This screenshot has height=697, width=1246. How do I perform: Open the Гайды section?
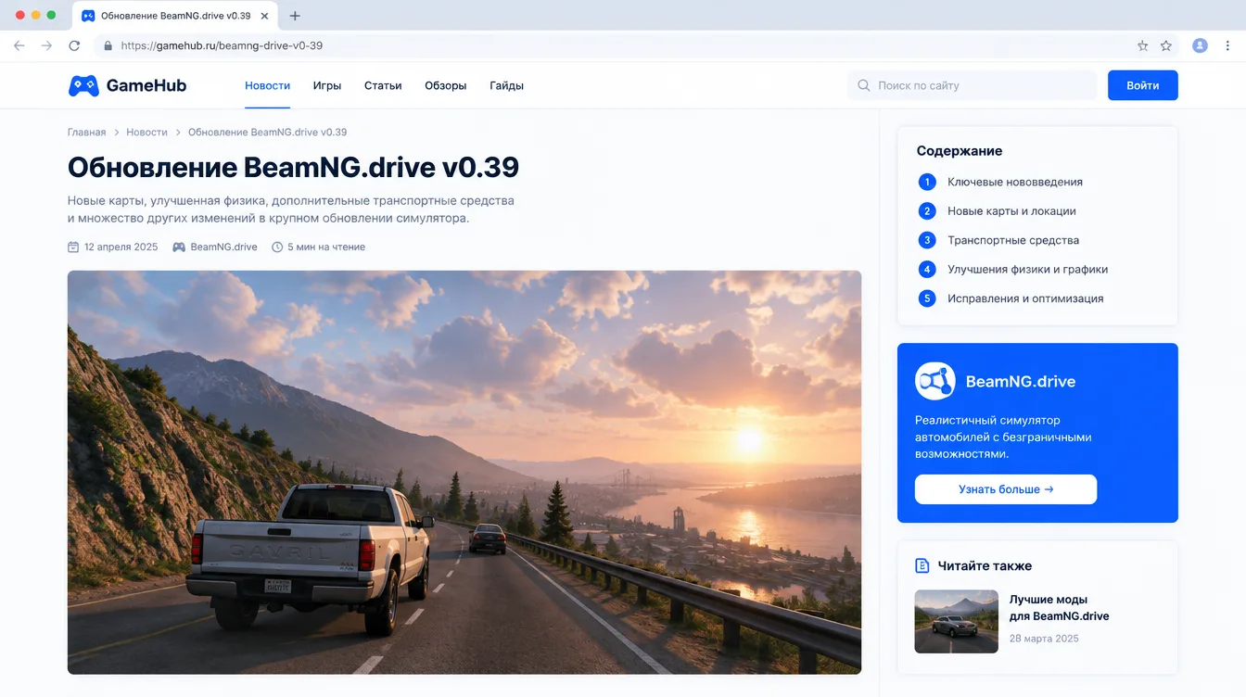(x=507, y=85)
